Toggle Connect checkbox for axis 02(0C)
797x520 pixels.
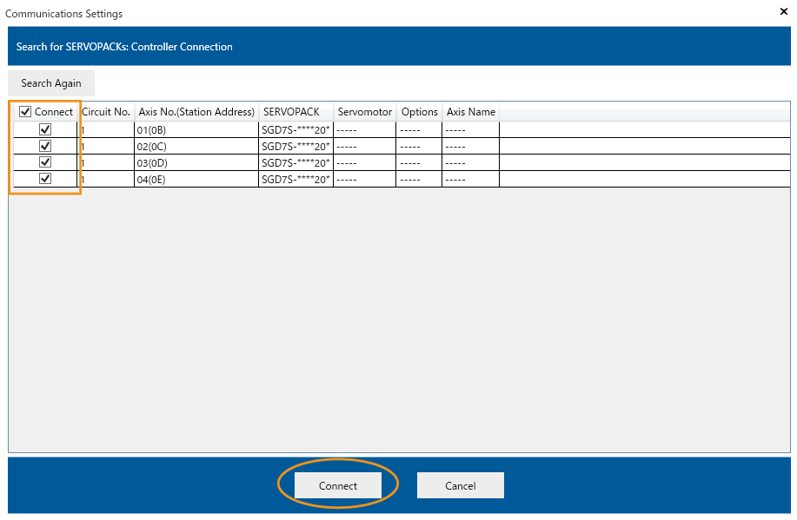click(45, 146)
